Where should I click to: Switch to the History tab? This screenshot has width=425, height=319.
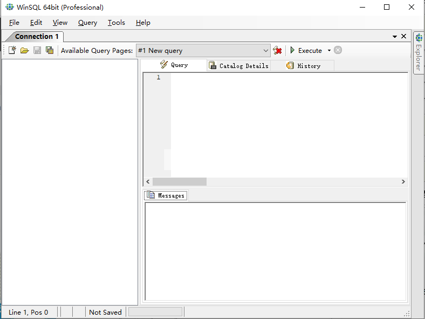tap(303, 66)
